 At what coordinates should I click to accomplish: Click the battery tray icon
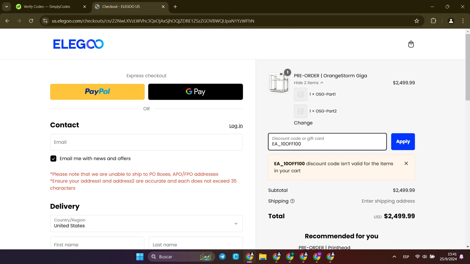pos(432,257)
